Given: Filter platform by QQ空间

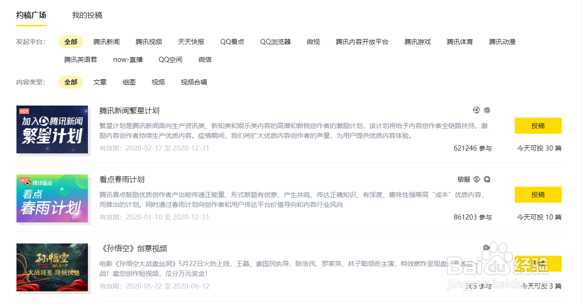Looking at the screenshot, I should 170,60.
